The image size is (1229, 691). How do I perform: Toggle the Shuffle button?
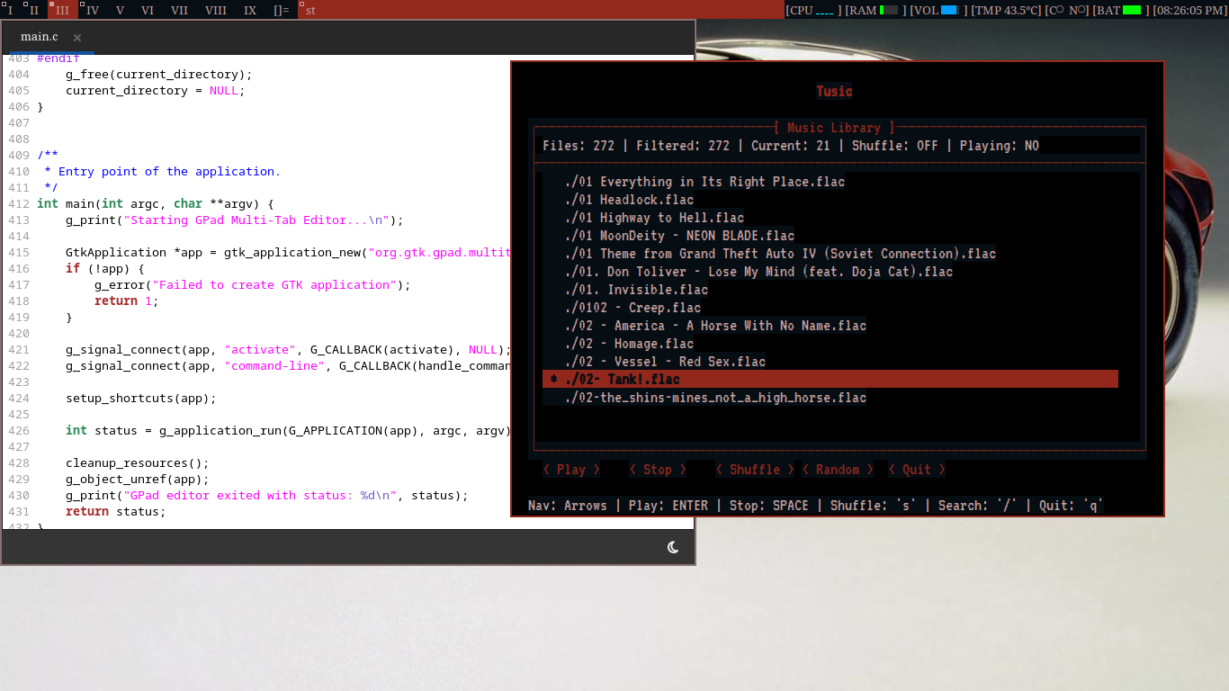click(x=754, y=470)
